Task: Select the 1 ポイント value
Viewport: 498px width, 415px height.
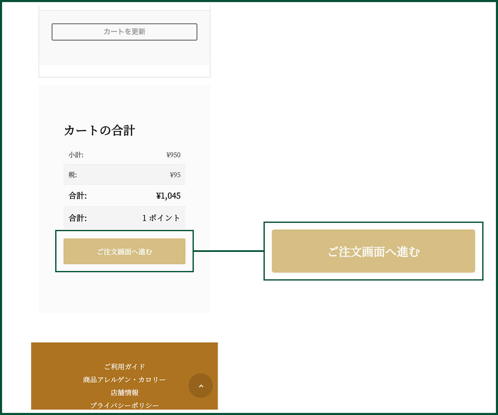Action: [161, 218]
